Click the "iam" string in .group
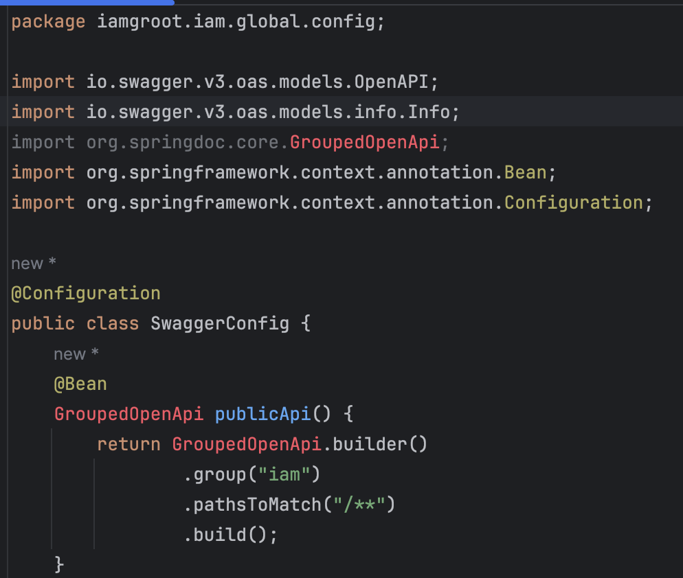This screenshot has width=683, height=578. (x=284, y=474)
